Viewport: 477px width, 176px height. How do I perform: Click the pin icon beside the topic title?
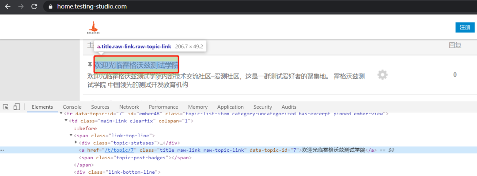pos(90,65)
